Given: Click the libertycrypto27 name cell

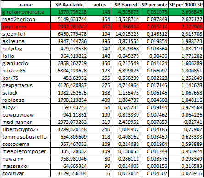Looking at the screenshot, I should (26, 129).
